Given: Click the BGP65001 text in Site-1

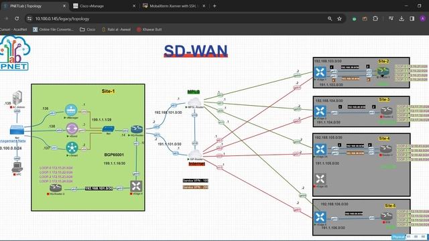Looking at the screenshot, I should 114,155.
